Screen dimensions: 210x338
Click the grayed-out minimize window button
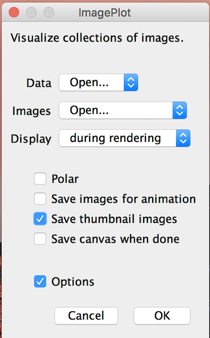31,13
